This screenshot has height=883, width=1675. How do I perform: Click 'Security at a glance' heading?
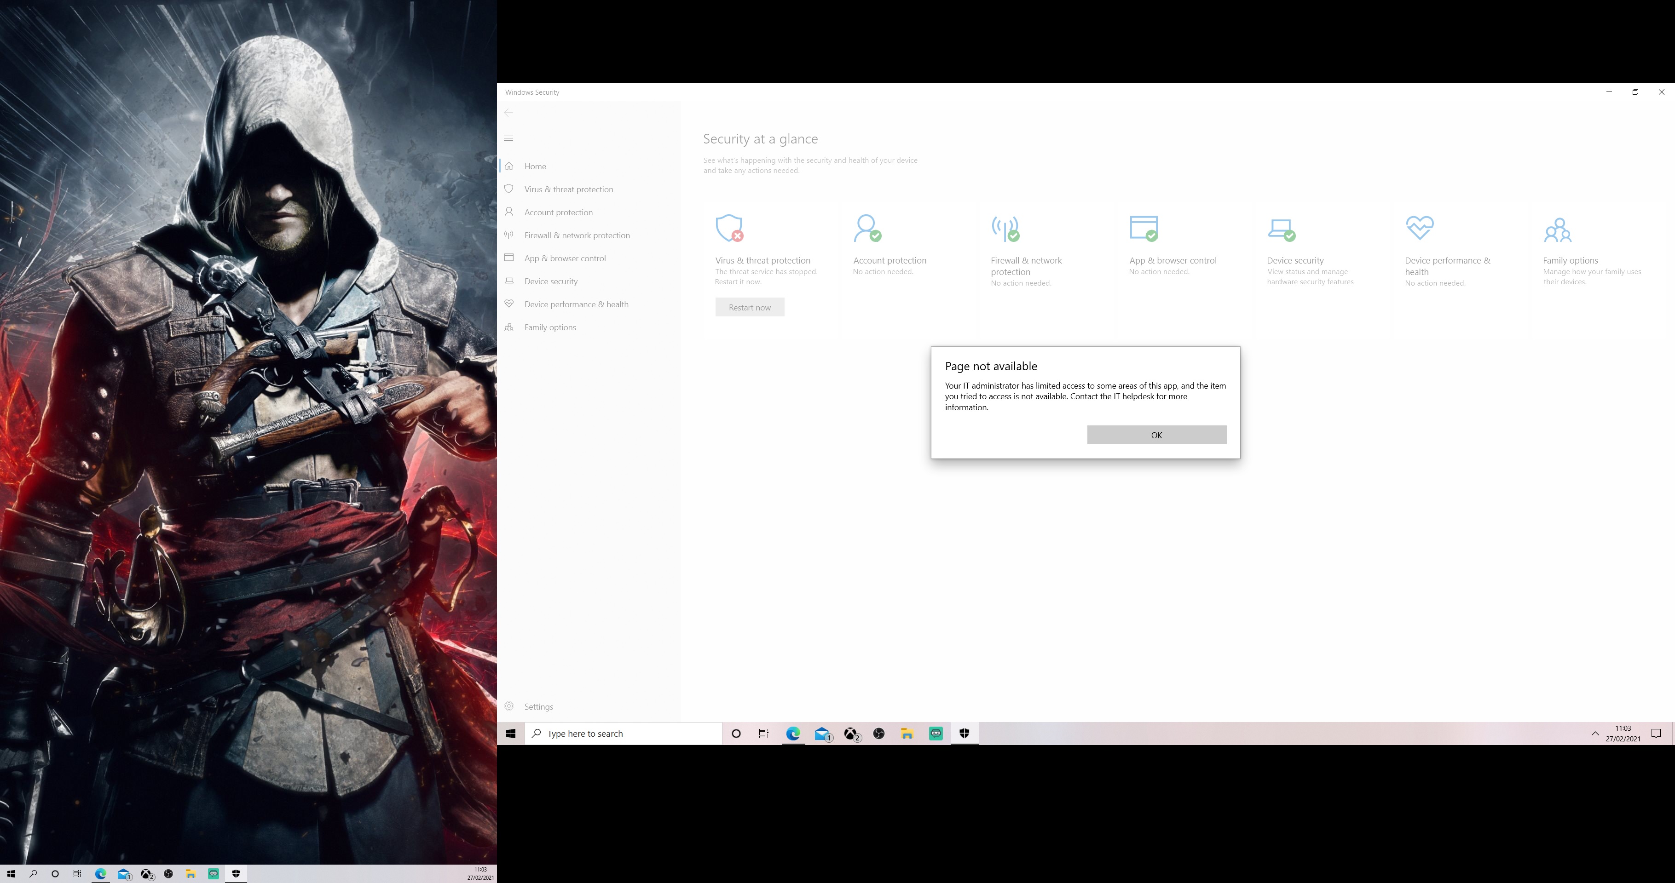760,139
